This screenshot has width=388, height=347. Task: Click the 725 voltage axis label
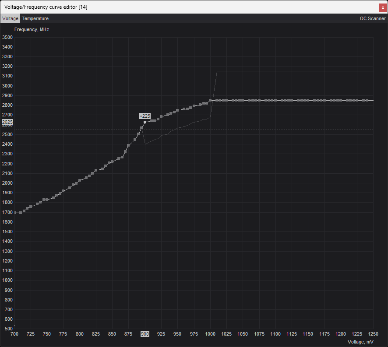tap(31, 334)
